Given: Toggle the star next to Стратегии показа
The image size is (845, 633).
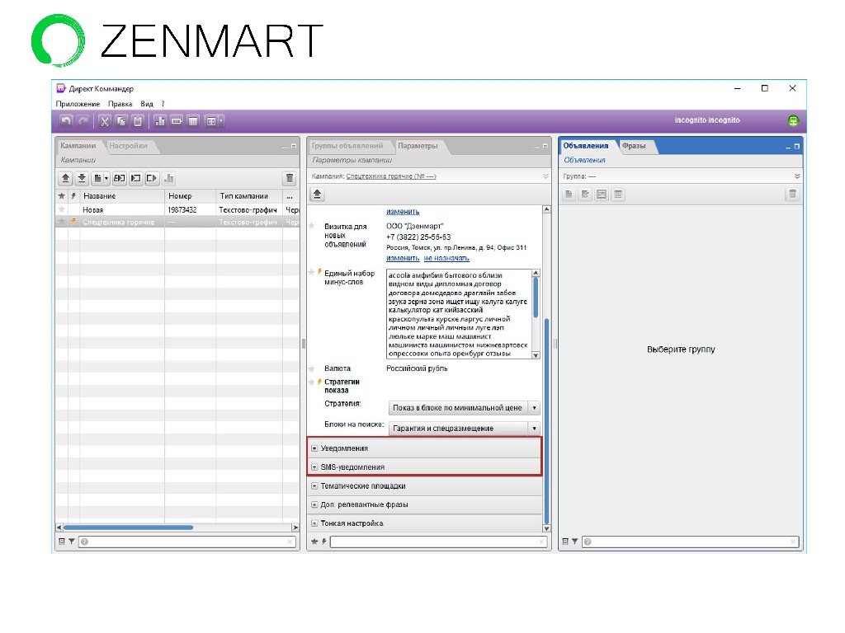Looking at the screenshot, I should point(311,382).
